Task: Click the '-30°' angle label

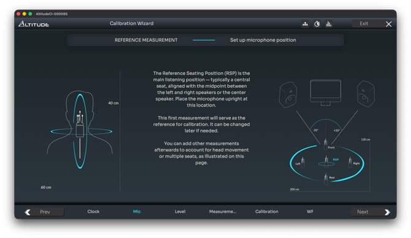Action: 315,130
